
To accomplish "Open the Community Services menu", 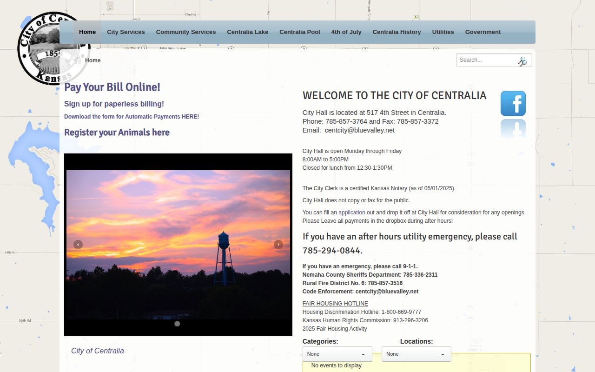I will (186, 32).
